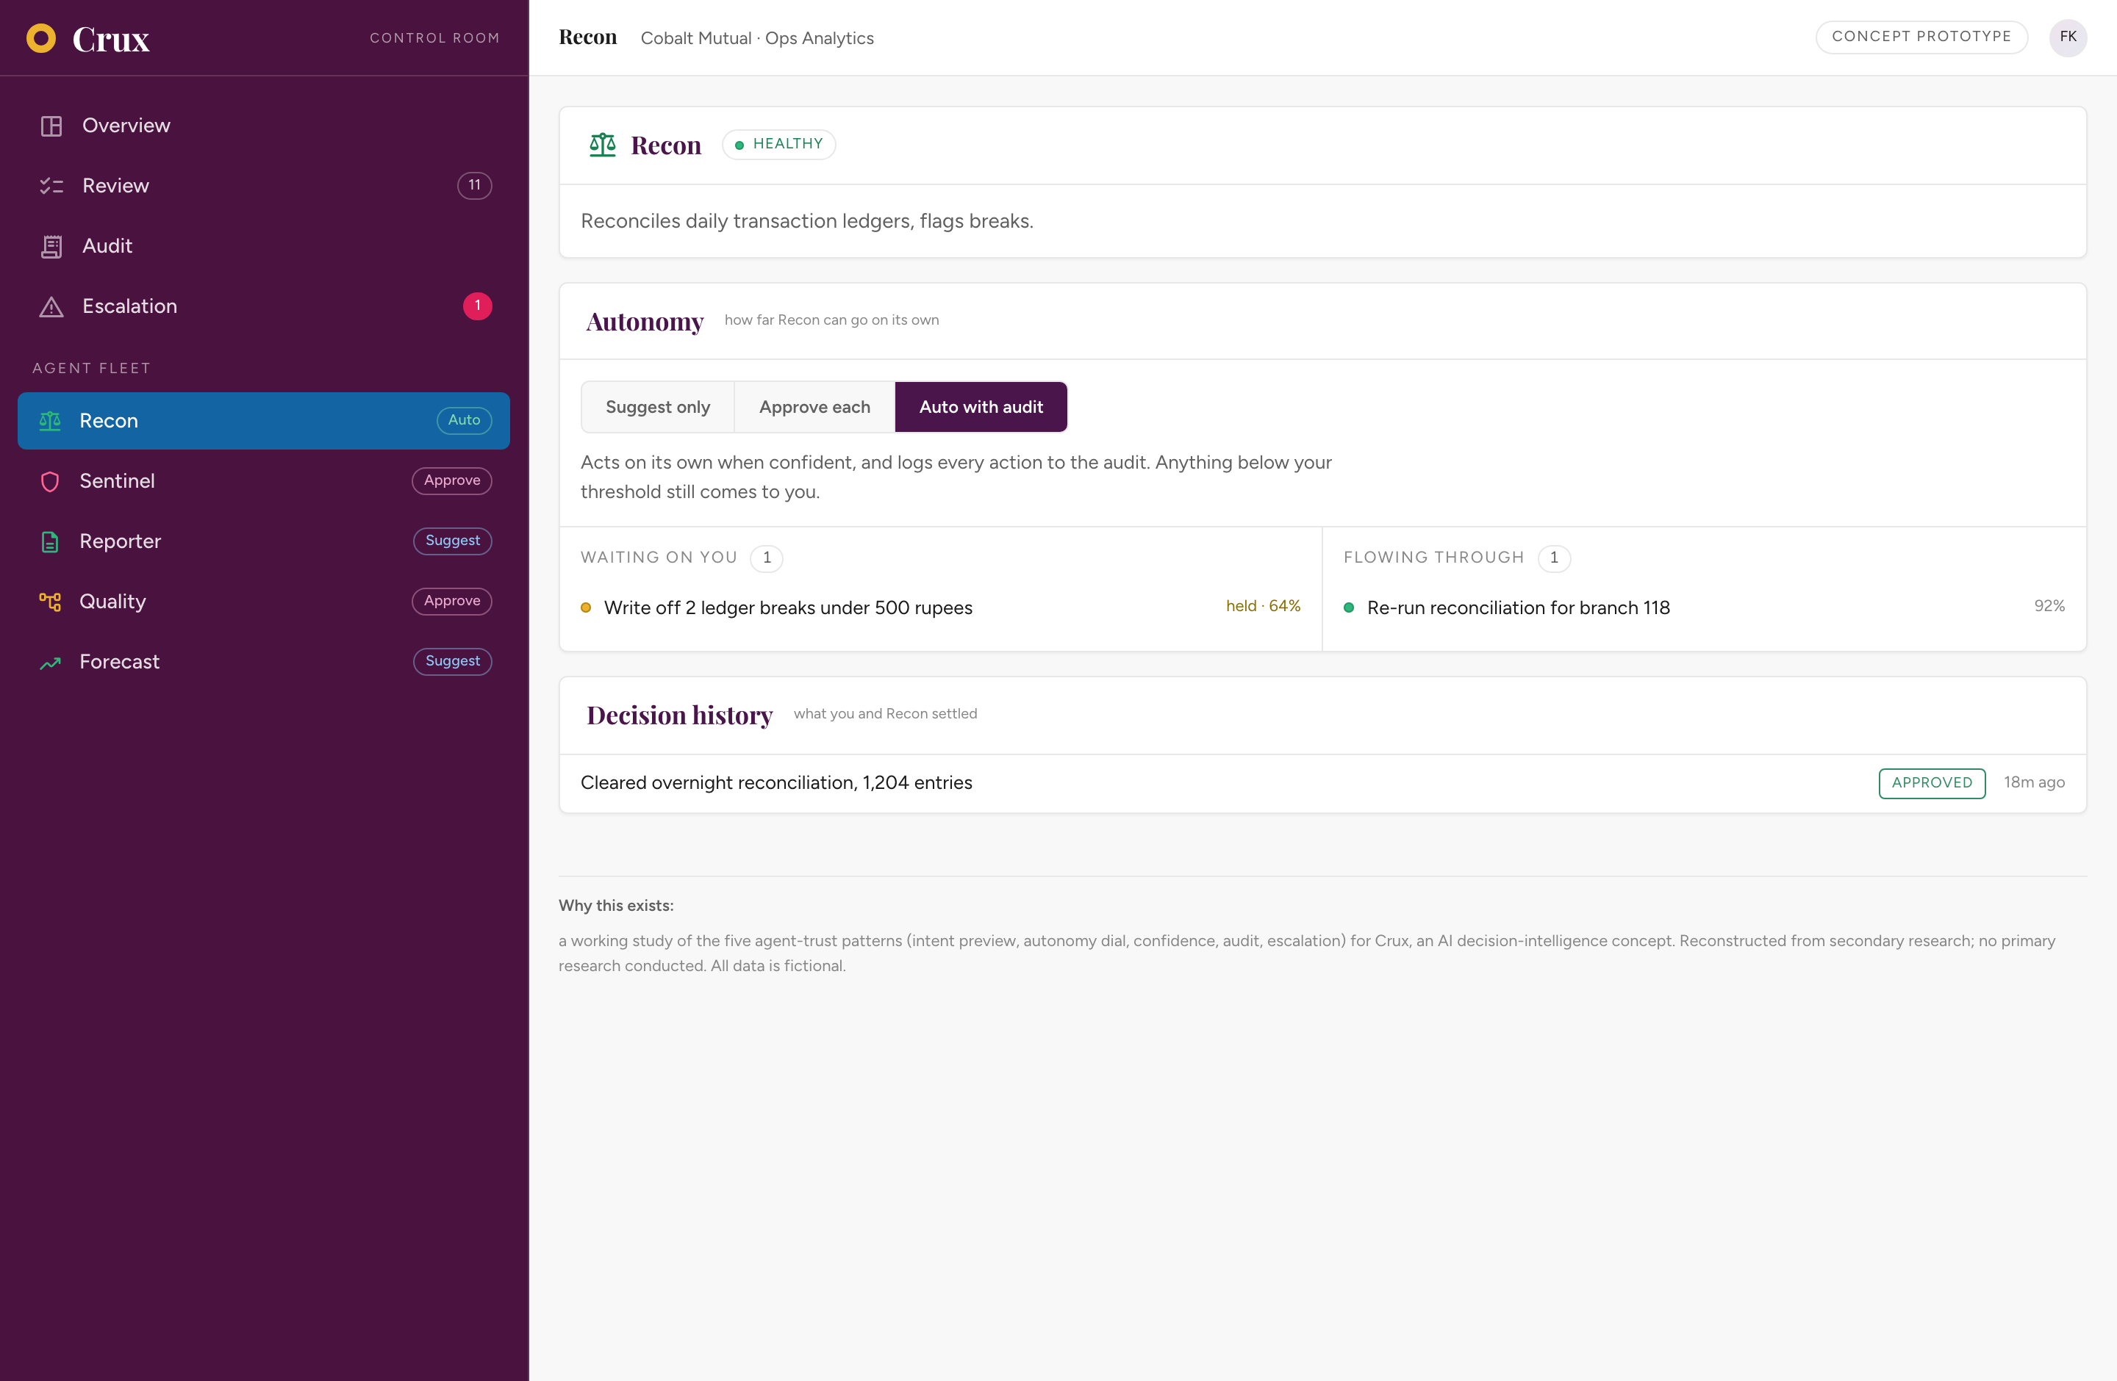The width and height of the screenshot is (2117, 1381).
Task: Select the Quality agent
Action: pos(263,602)
